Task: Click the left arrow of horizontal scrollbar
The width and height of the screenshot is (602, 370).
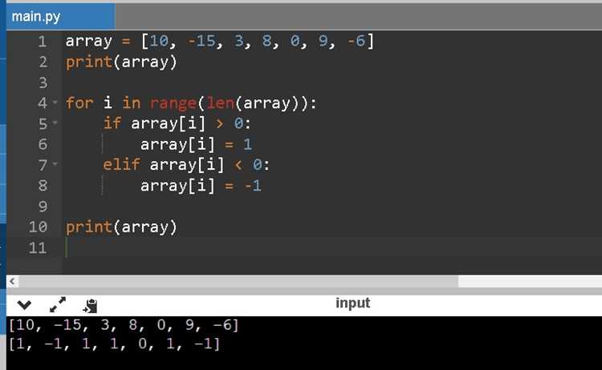Action: tap(12, 282)
